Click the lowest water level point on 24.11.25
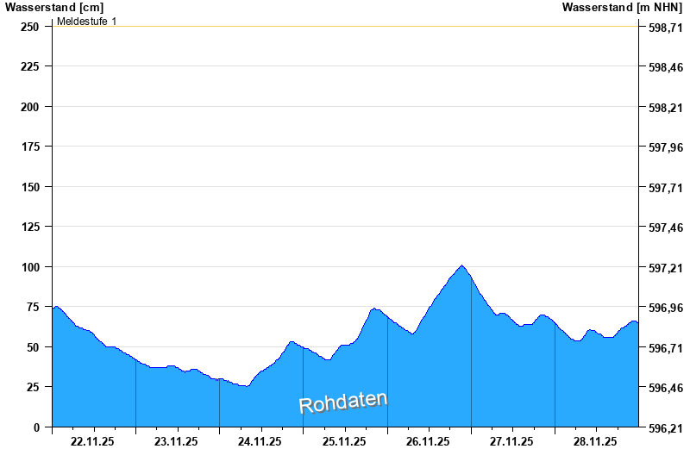 coord(247,386)
